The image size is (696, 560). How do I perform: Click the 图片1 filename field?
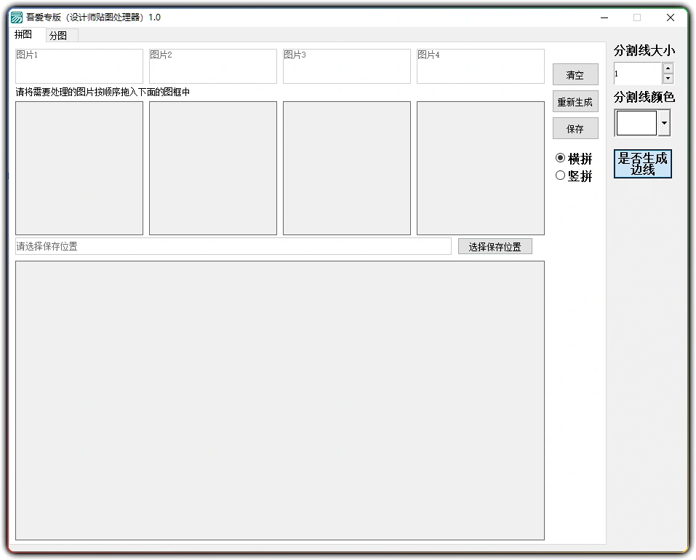(79, 66)
